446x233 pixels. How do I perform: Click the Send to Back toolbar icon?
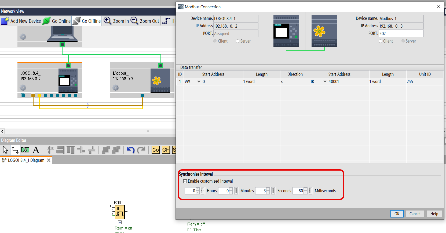pyautogui.click(x=116, y=150)
